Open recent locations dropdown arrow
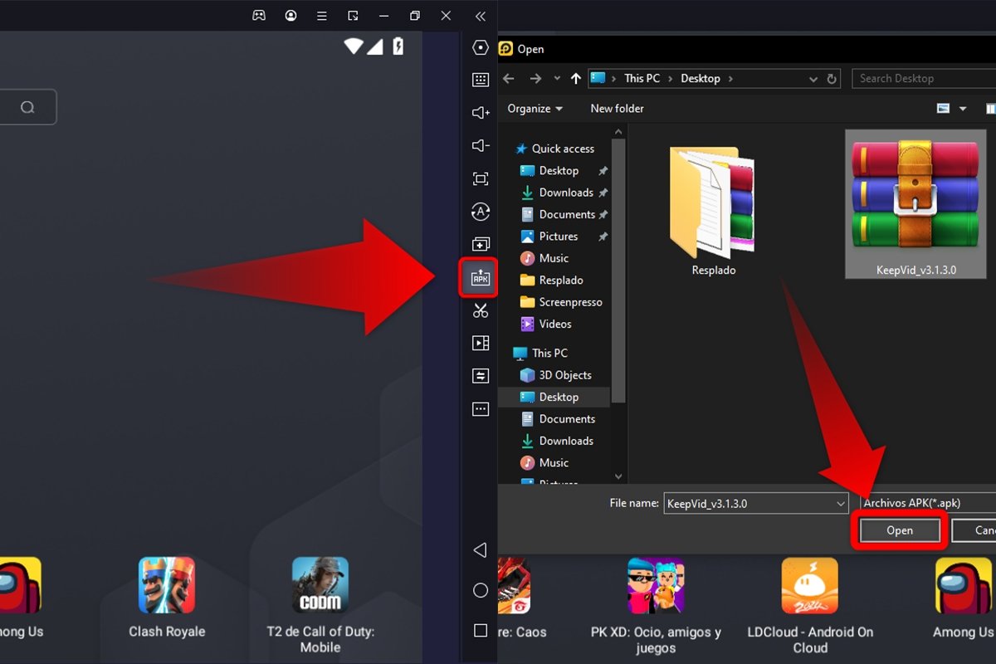Viewport: 996px width, 664px height. coord(557,79)
